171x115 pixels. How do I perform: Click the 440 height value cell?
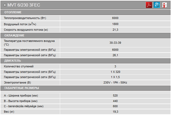point(115,101)
